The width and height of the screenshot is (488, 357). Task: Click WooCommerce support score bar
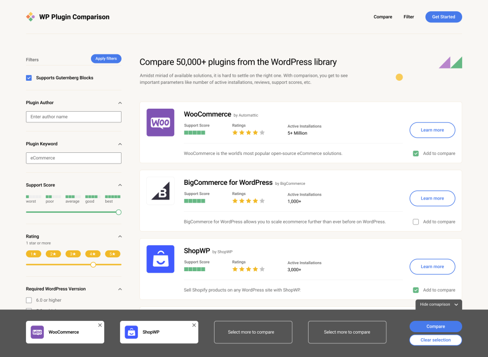coord(195,133)
